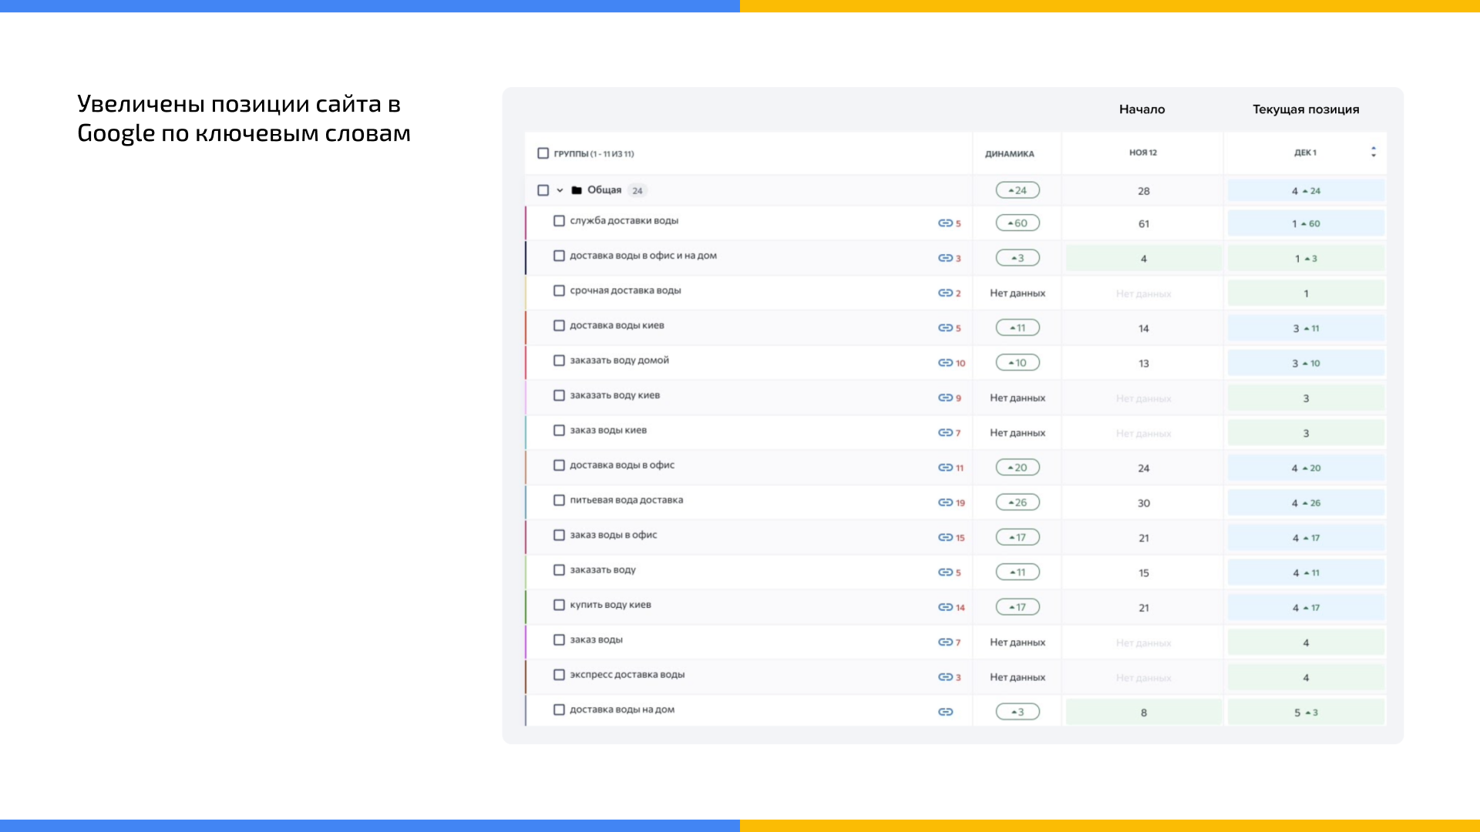Screen dimensions: 1480x832
Task: Click the green current position cell showing 5
Action: 1306,712
